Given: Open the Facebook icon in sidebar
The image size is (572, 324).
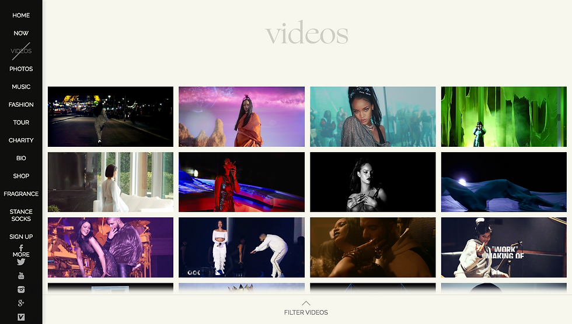Looking at the screenshot, I should 21,248.
